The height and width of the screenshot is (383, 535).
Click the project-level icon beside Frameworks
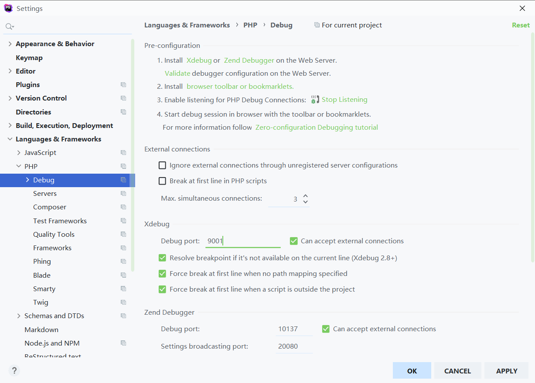click(x=123, y=248)
